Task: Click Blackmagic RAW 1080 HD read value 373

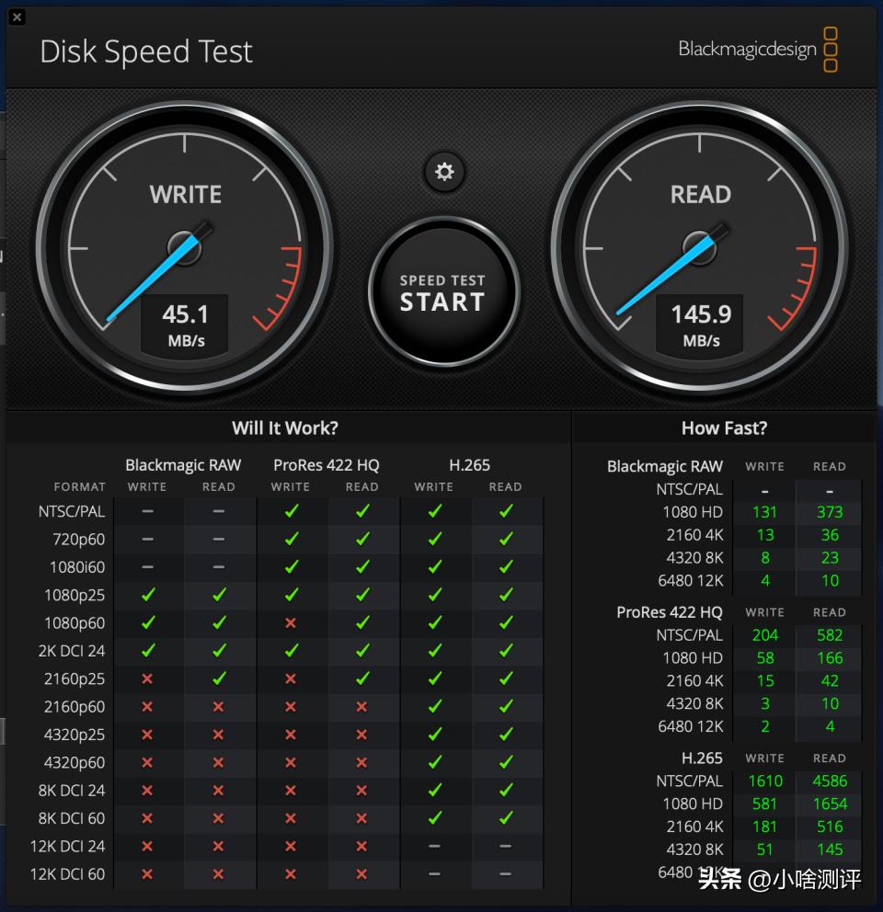Action: (830, 512)
